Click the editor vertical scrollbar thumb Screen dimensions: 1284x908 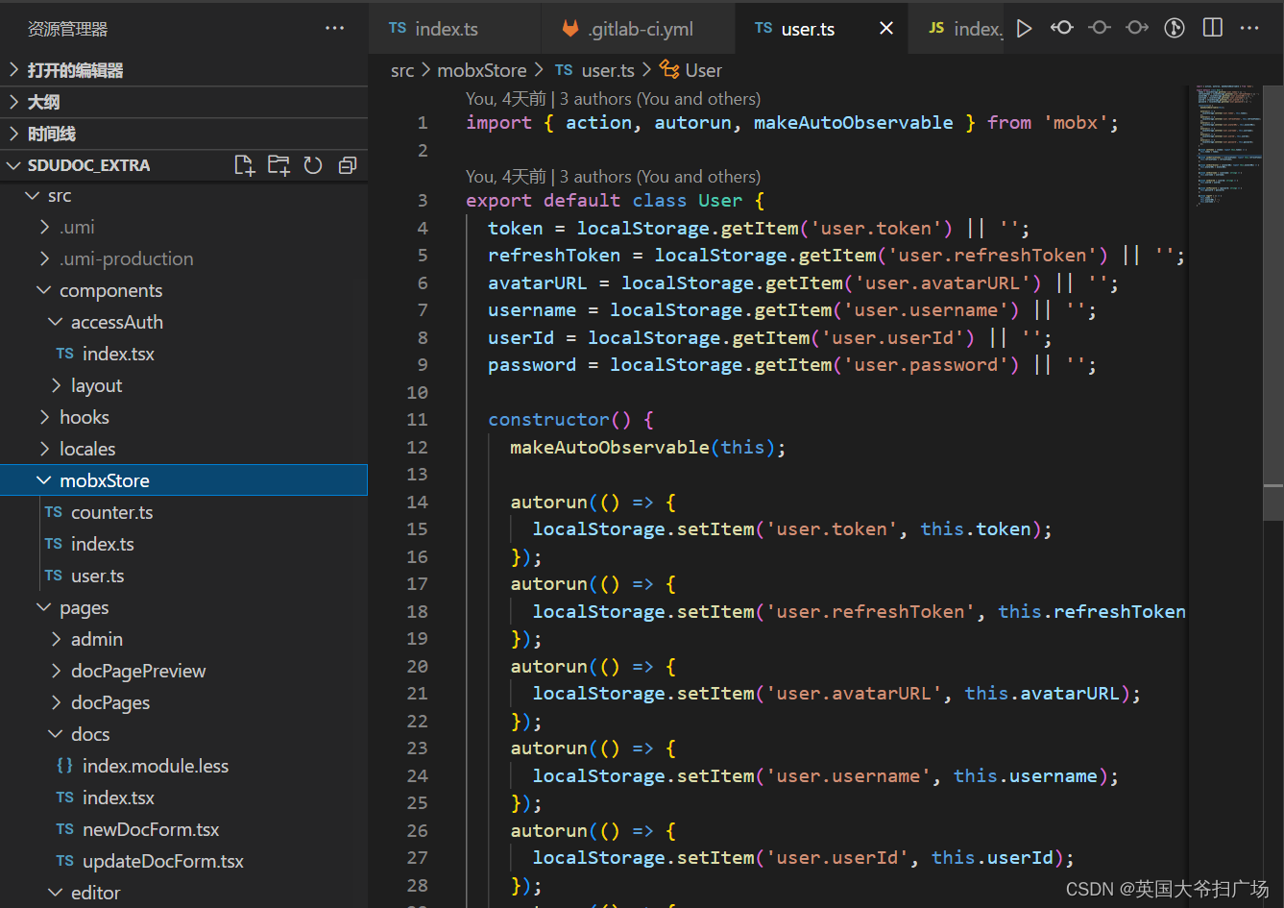(x=1275, y=302)
